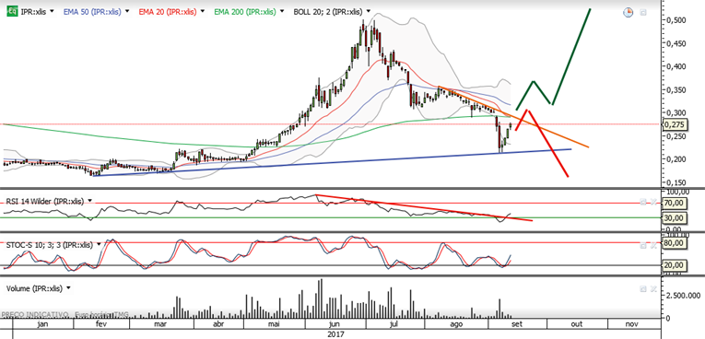Click the 0,400 price axis label
Viewport: 705px width, 339px height.
click(x=676, y=66)
